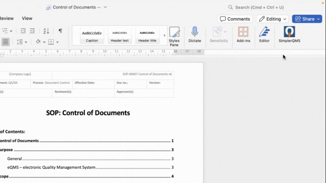The image size is (326, 183).
Task: Launch the Editor proofing tool
Action: point(264,34)
